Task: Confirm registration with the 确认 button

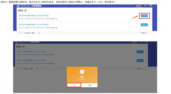Action: 74,85
